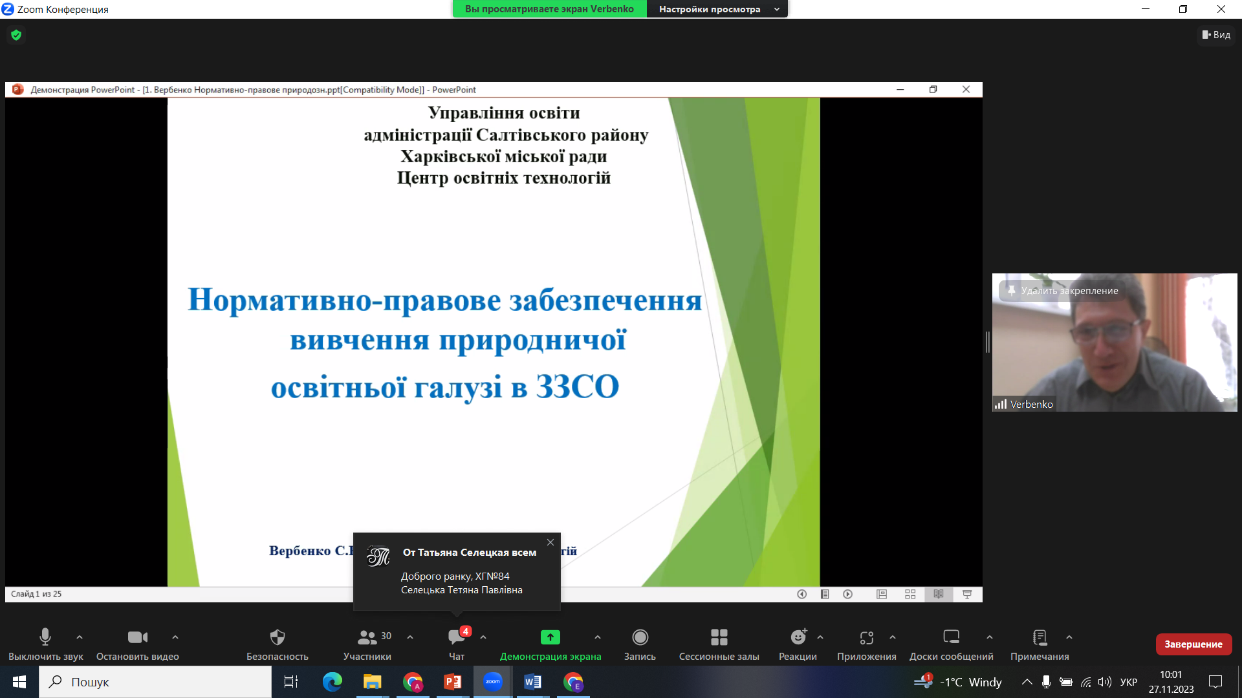Expand audio options arrow beside microphone
The width and height of the screenshot is (1242, 698).
[80, 637]
